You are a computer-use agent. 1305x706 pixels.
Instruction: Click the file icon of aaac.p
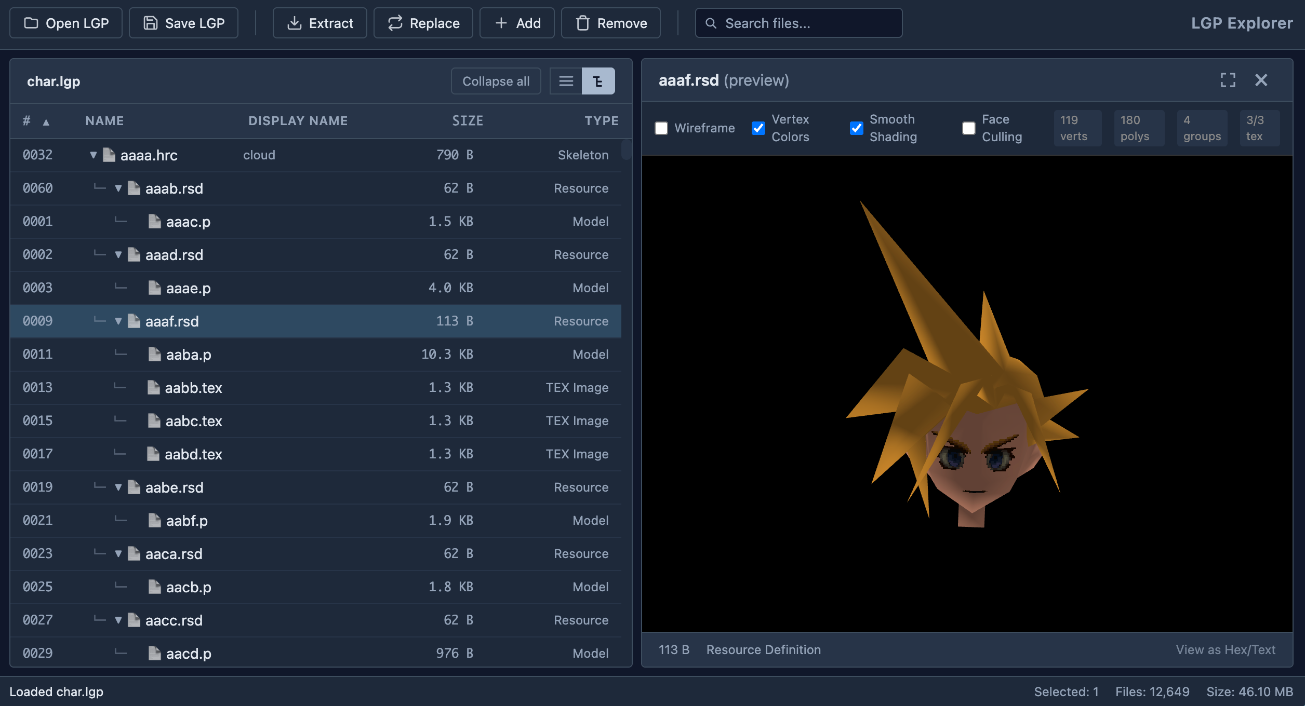(155, 221)
